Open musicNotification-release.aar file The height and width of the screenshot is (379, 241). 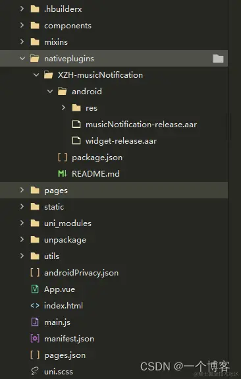pyautogui.click(x=142, y=125)
